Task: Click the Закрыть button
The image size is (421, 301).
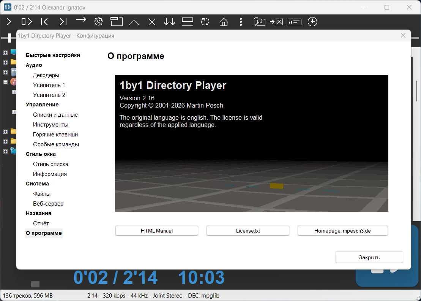Action: [x=369, y=257]
